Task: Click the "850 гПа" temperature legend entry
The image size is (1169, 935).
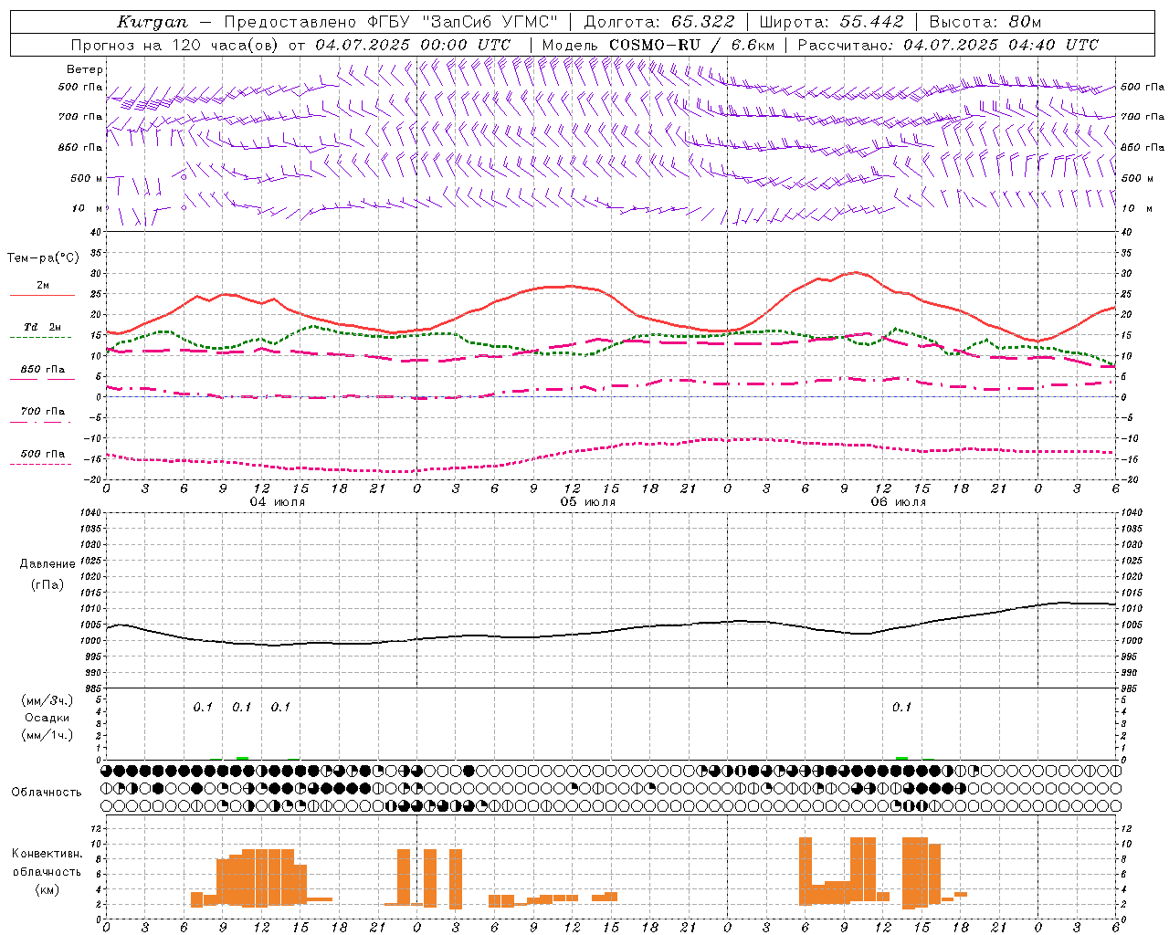Action: (x=42, y=369)
